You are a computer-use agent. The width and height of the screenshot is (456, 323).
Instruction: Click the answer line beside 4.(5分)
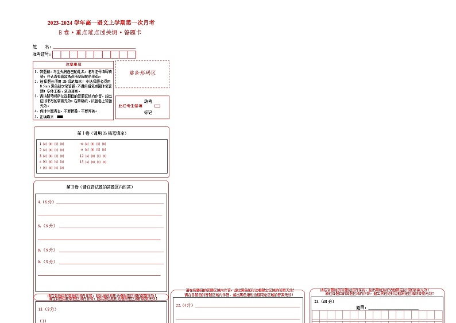coord(110,202)
